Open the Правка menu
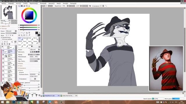Viewport: 186px width, 104px height. (11, 3)
